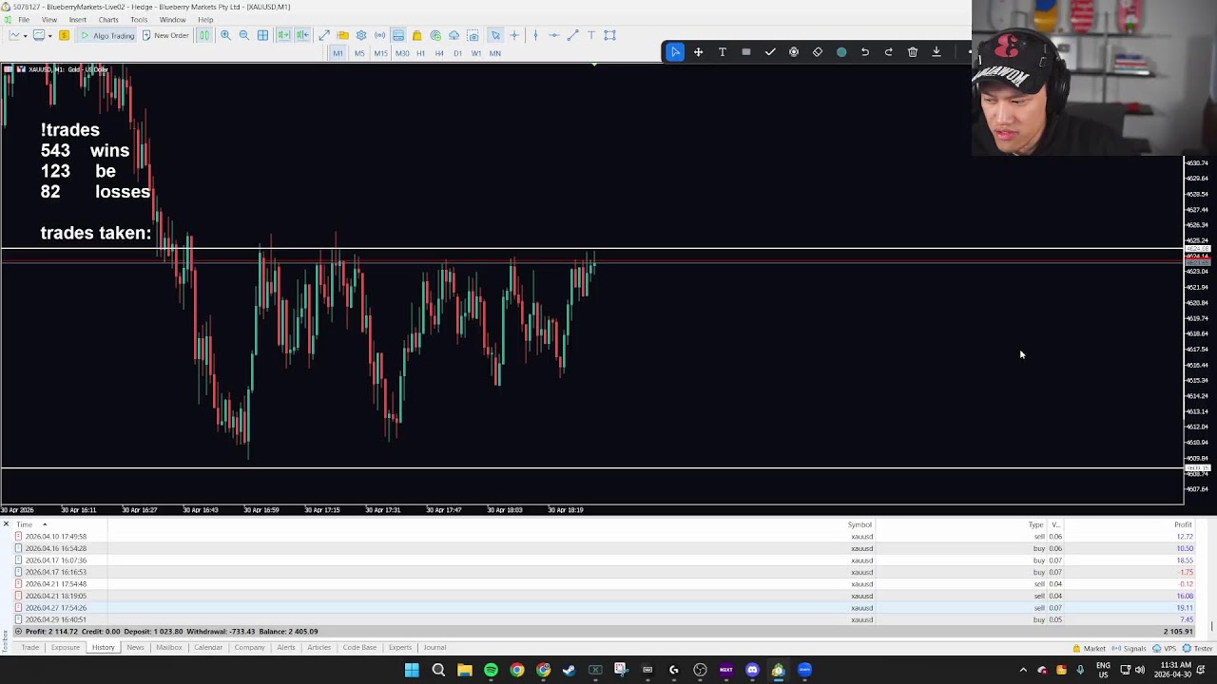Redo annotation in overlay toolbar
1217x684 pixels.
(x=889, y=51)
